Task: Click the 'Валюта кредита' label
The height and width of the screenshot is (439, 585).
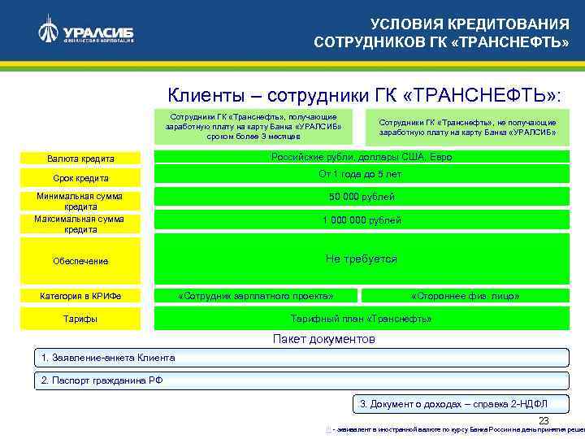Action: 80,159
